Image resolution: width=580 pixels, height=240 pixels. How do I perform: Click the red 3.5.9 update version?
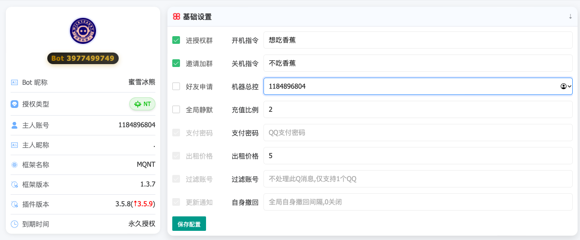[144, 204]
